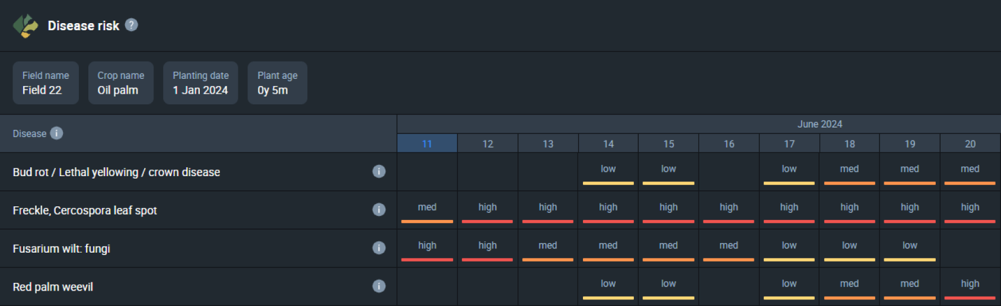Click Freckle high cell on 18

click(x=850, y=210)
